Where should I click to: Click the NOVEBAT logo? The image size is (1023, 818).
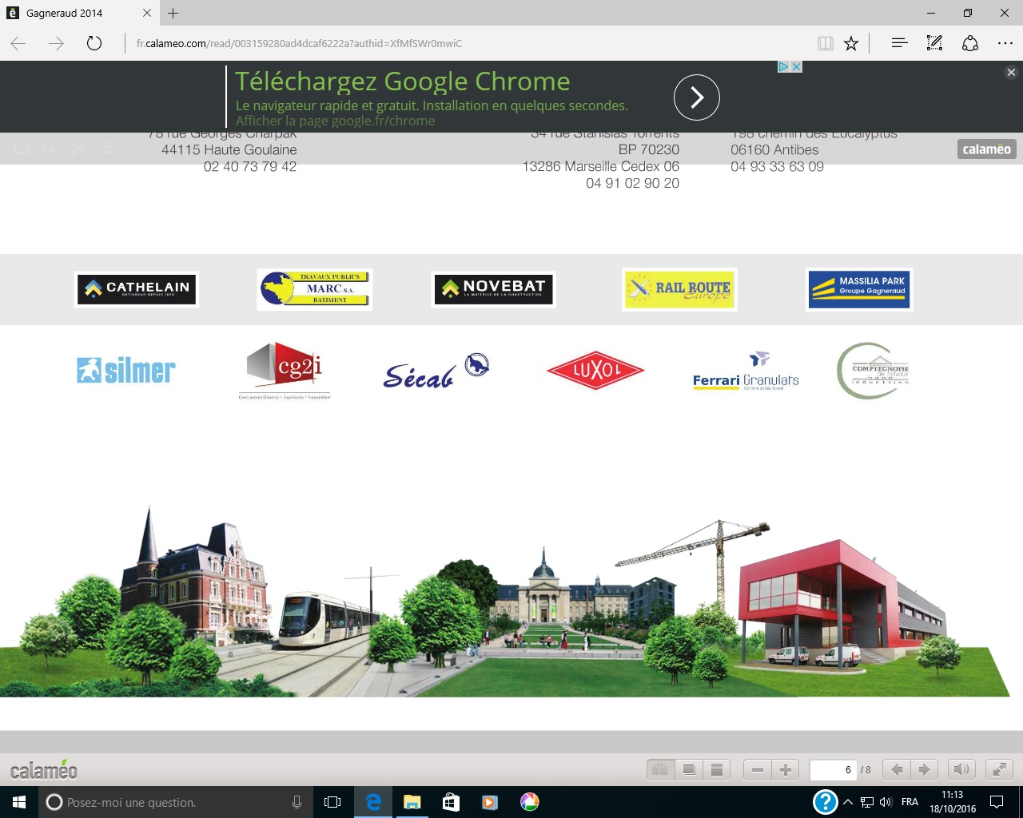(493, 289)
